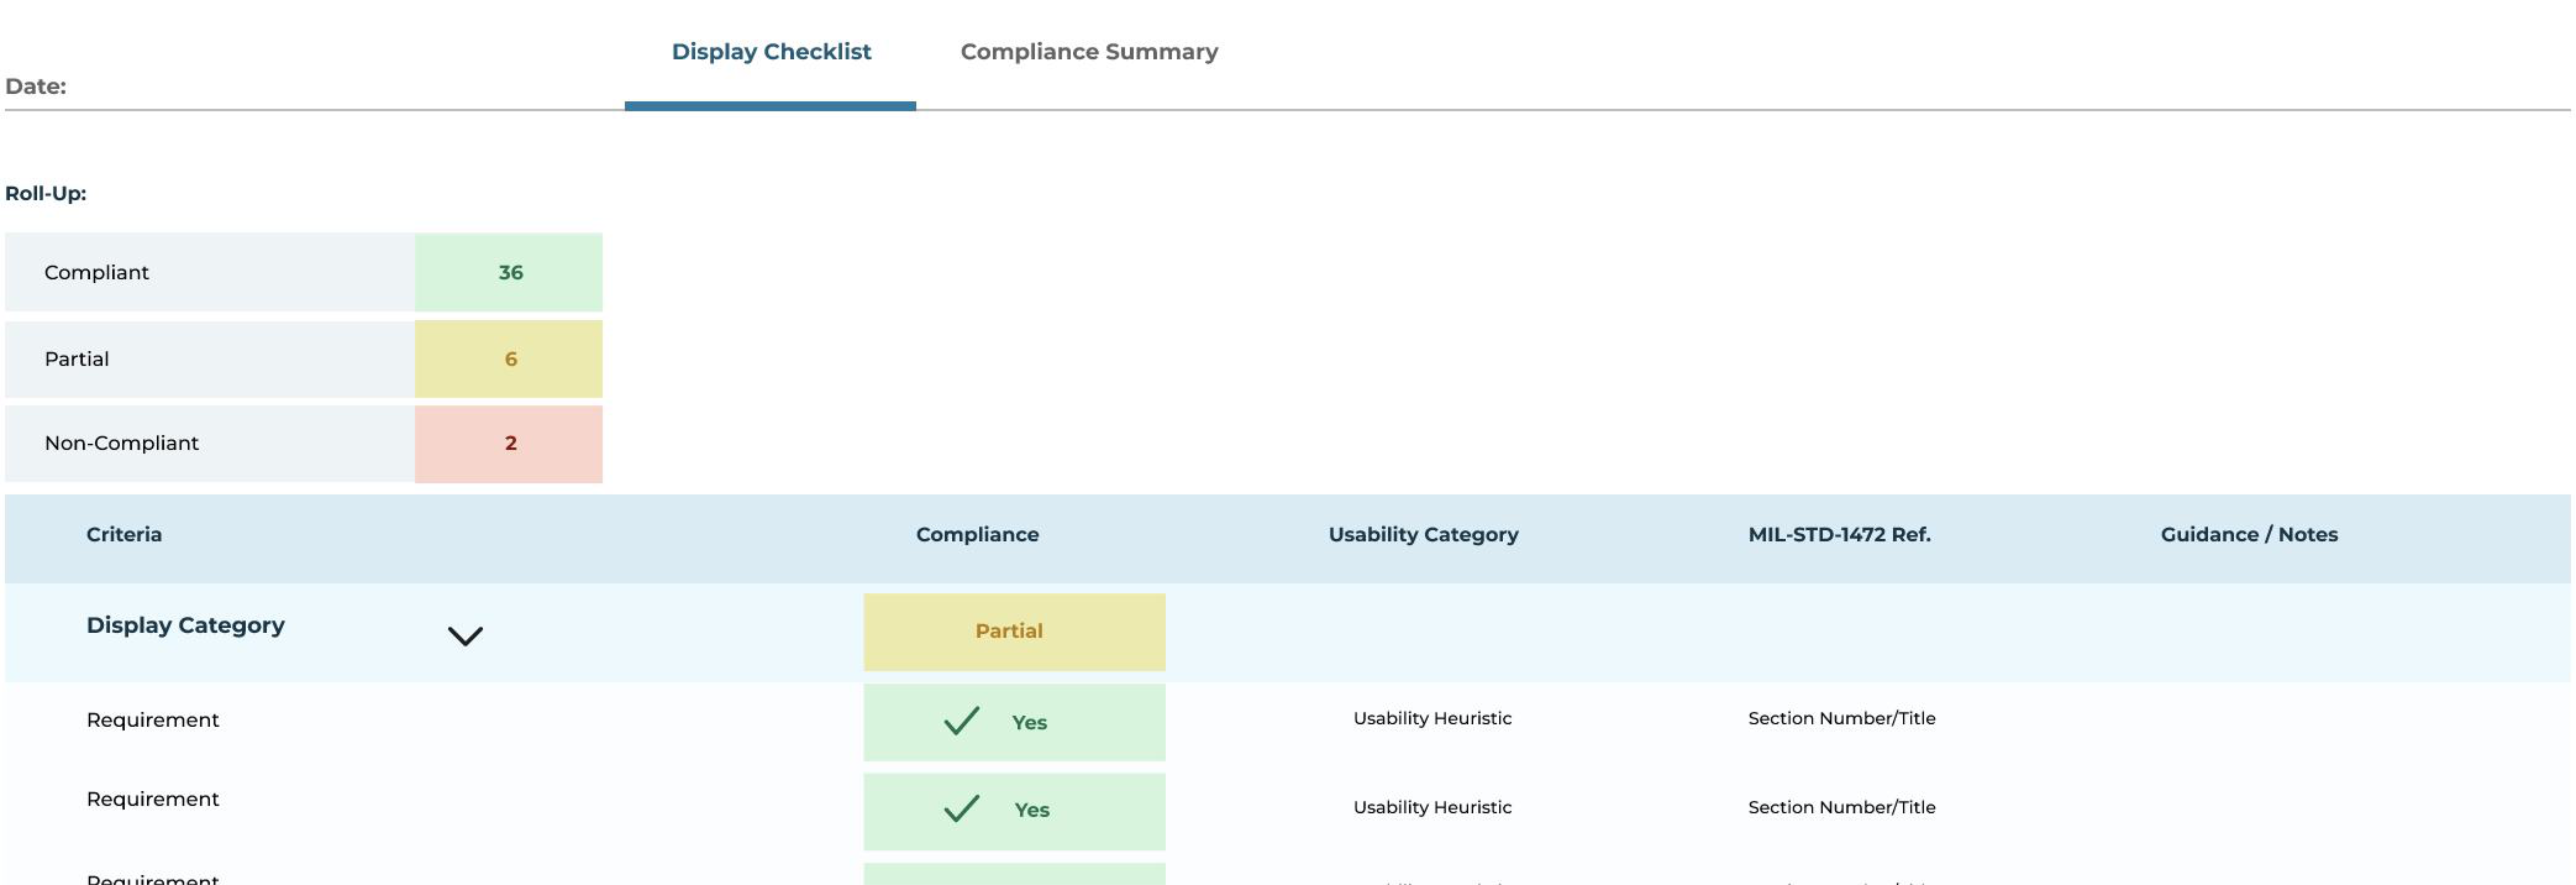The height and width of the screenshot is (885, 2576).
Task: Sort by the Criteria column header
Action: (x=124, y=535)
